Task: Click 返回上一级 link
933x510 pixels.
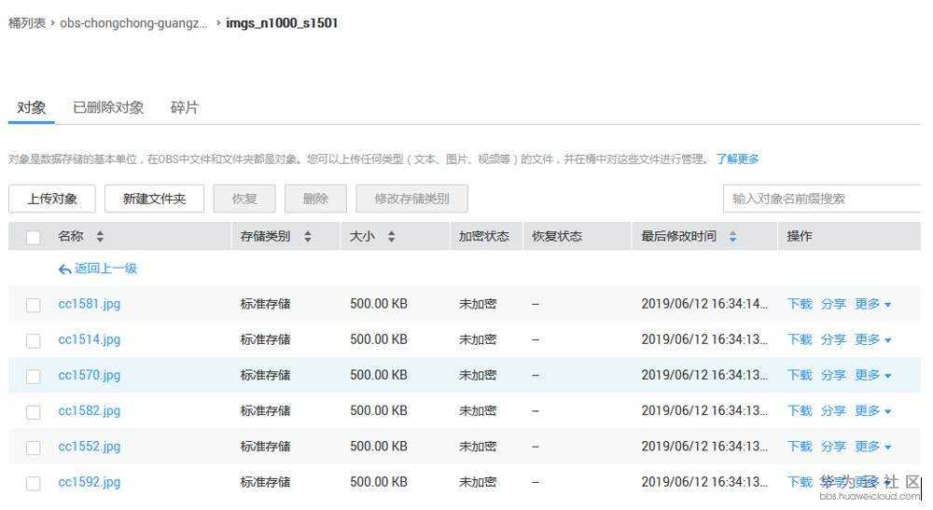Action: [106, 269]
